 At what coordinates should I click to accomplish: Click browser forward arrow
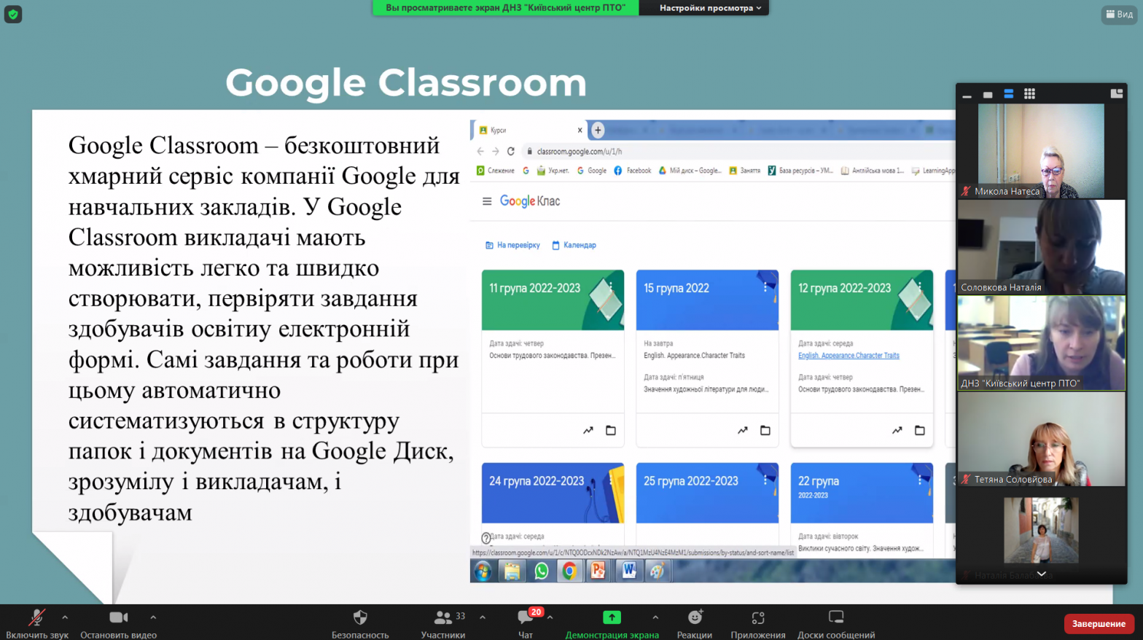click(x=496, y=152)
